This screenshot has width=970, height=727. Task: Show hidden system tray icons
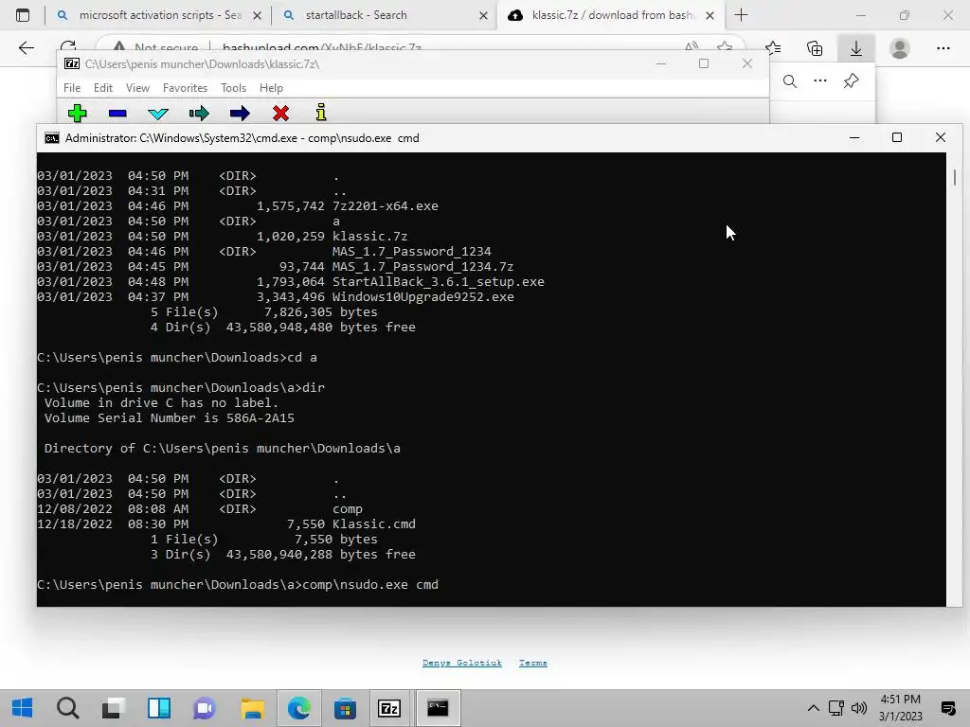pyautogui.click(x=814, y=708)
